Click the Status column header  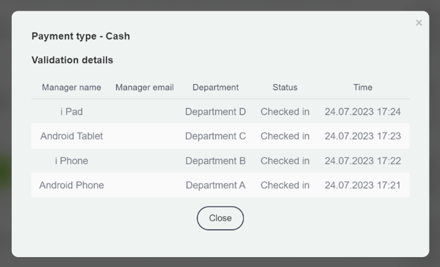285,87
